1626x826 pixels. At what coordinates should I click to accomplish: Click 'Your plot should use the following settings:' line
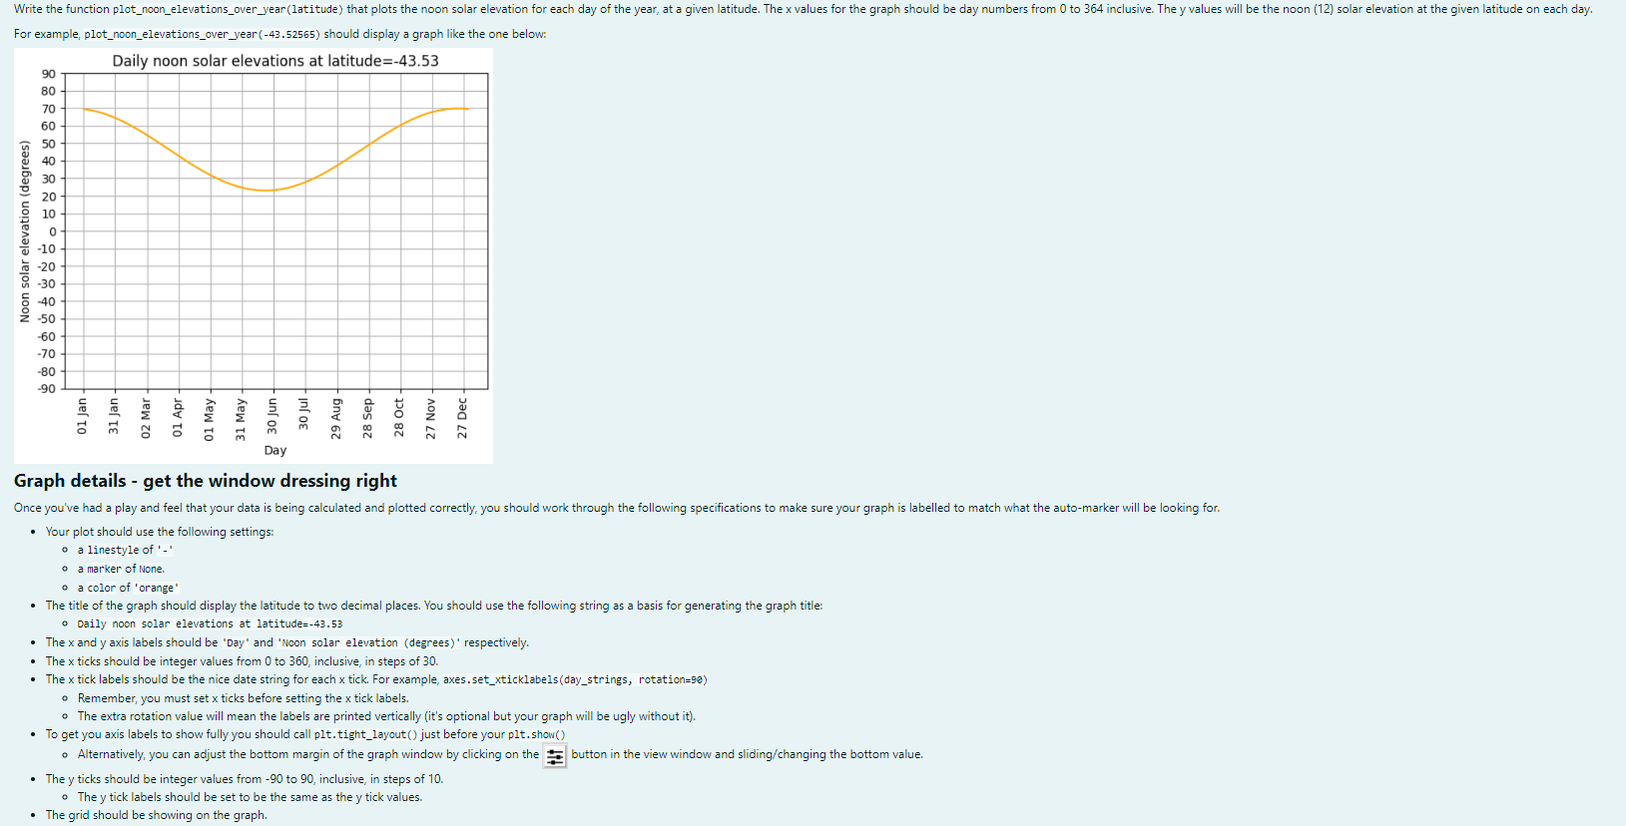[160, 532]
